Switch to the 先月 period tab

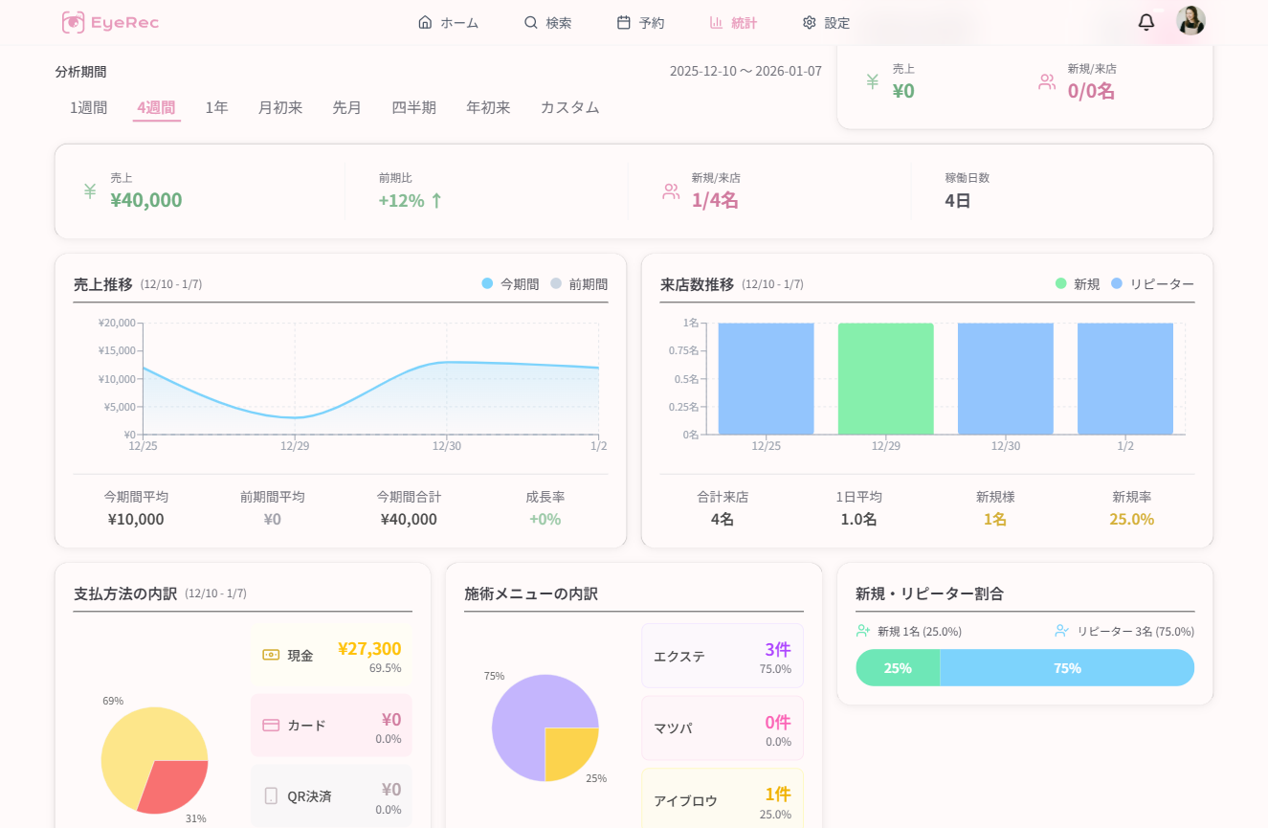(346, 107)
